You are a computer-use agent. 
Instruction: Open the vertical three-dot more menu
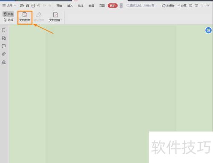tap(202, 6)
